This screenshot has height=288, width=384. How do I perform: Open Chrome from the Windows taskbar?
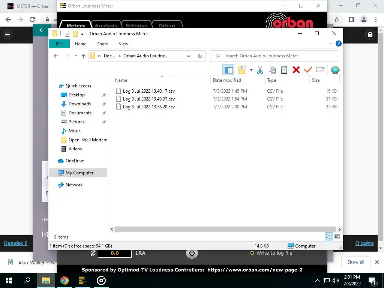coord(64,280)
